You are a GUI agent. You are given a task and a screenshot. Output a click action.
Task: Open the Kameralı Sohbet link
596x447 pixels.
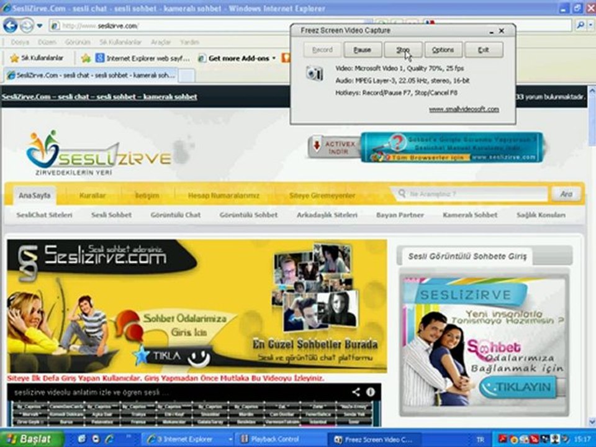(x=470, y=215)
